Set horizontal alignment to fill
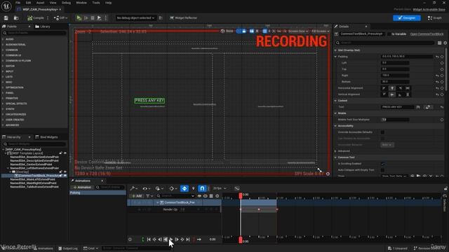 pyautogui.click(x=408, y=88)
